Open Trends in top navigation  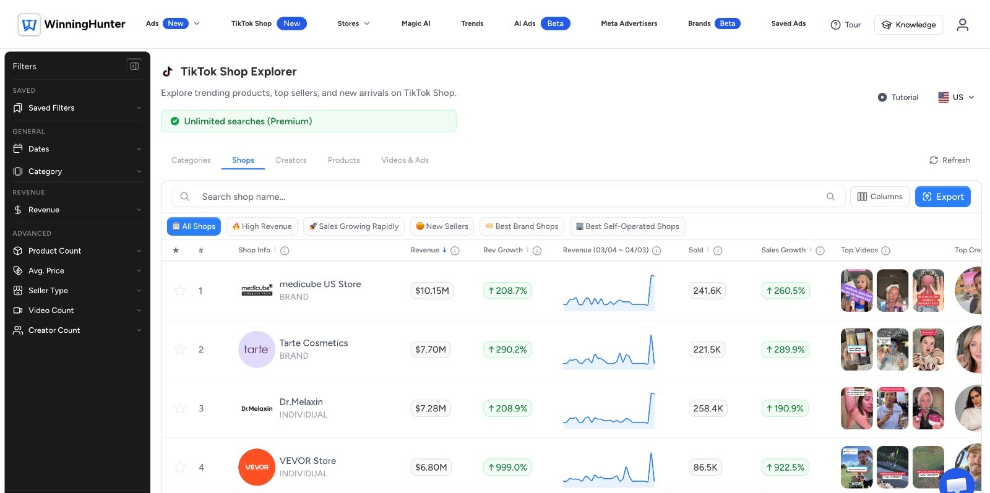[472, 24]
